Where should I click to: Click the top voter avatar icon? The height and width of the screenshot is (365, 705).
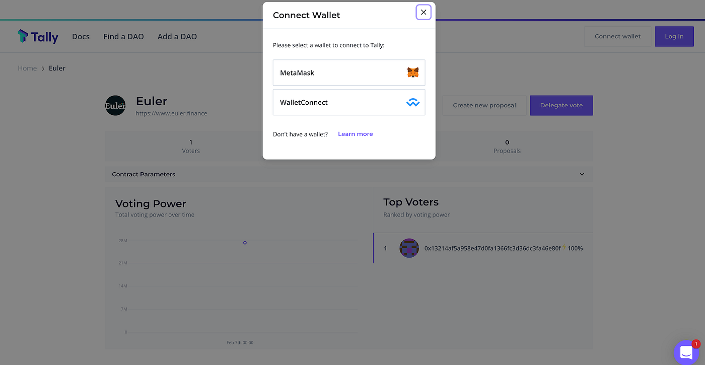[409, 248]
